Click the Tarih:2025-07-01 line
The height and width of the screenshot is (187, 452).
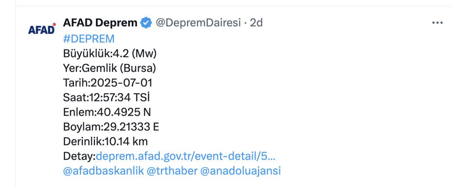pyautogui.click(x=108, y=83)
